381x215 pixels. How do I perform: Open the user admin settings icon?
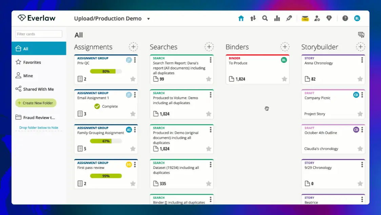pos(317,18)
